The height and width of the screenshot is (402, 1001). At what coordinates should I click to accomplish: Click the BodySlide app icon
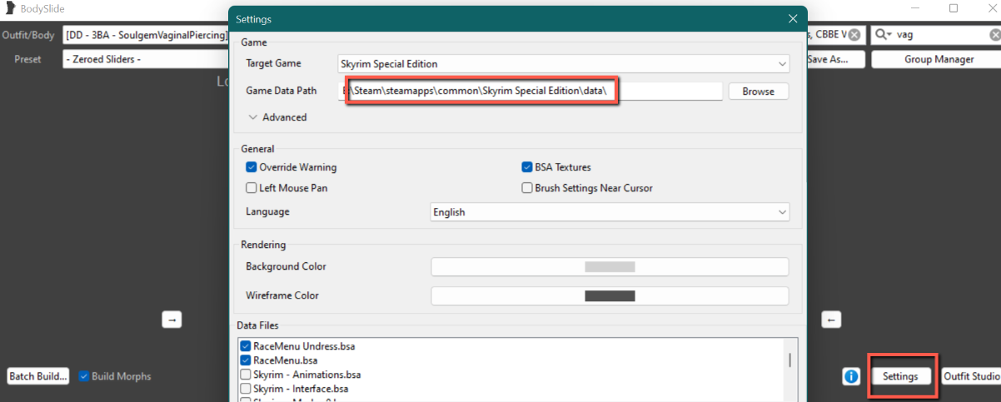(10, 9)
